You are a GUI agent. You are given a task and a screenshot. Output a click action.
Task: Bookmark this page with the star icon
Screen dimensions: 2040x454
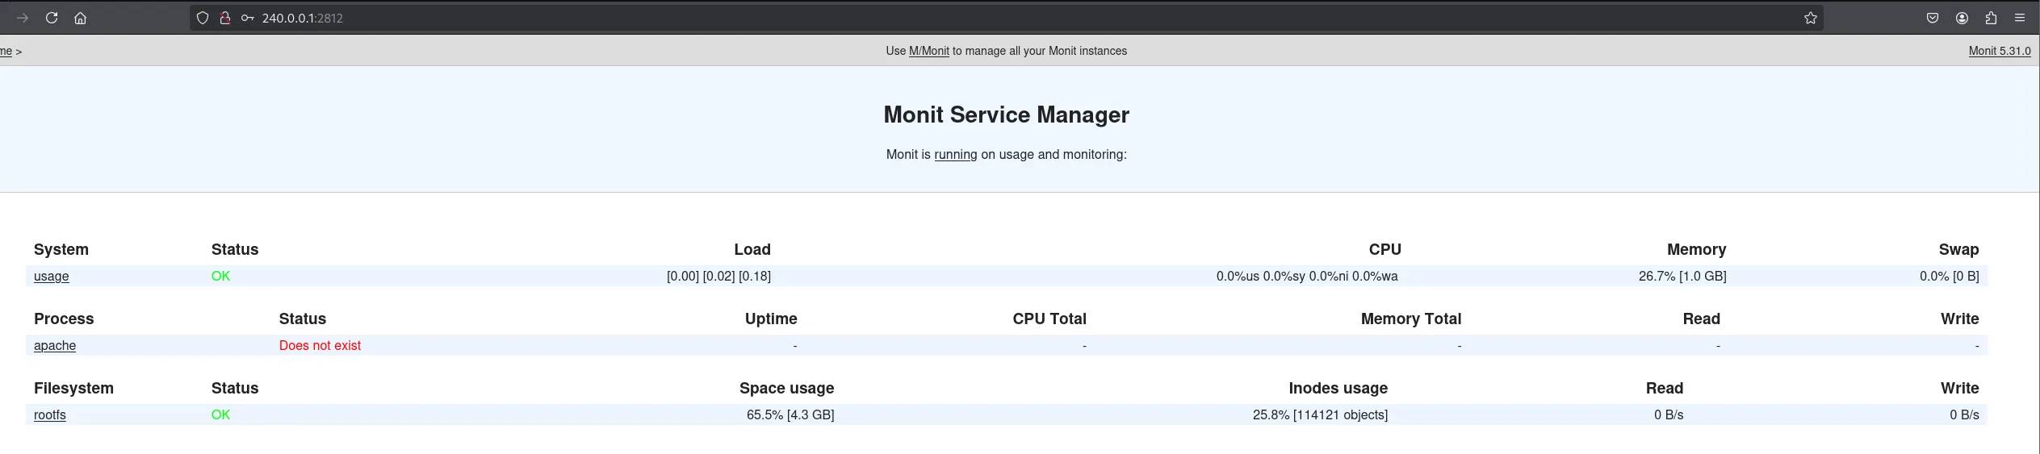1811,18
